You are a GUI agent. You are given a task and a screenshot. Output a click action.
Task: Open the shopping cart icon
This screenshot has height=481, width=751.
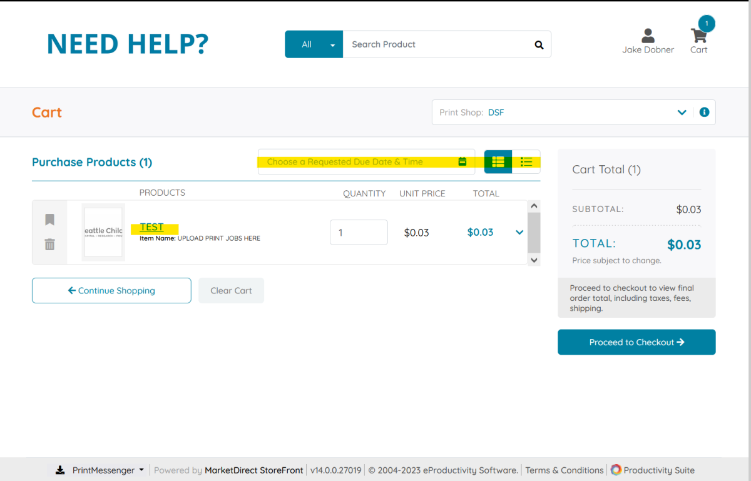point(698,36)
